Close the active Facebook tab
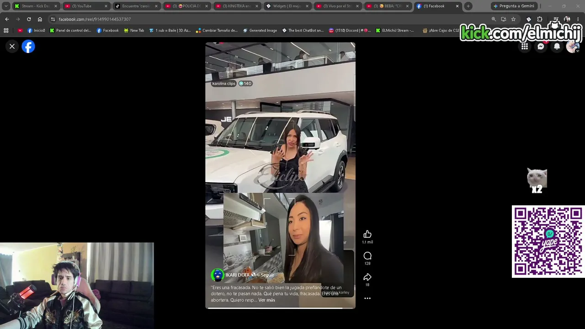 click(x=457, y=6)
